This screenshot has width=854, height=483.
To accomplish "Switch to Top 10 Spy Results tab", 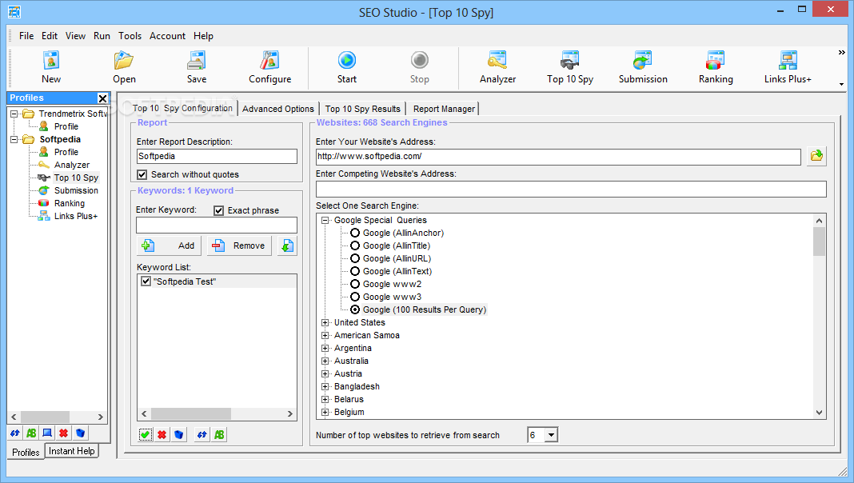I will [363, 109].
